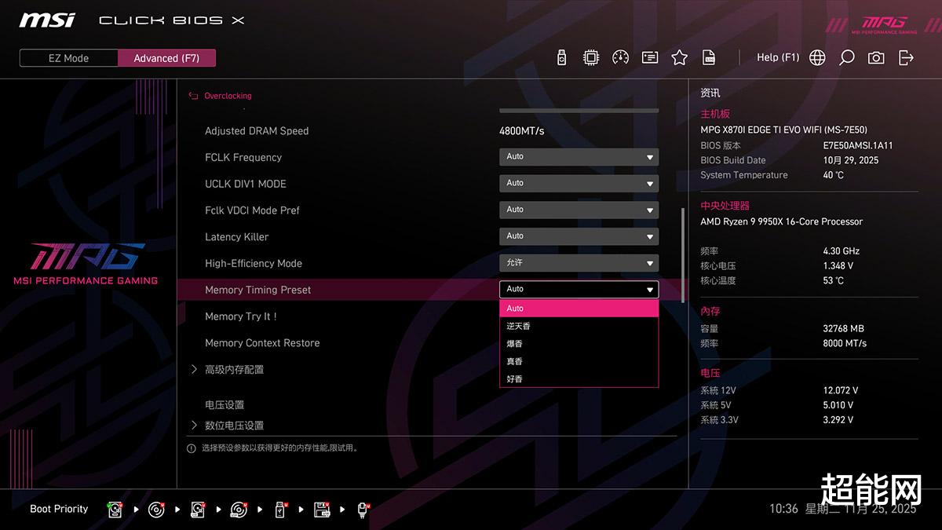Click the LOG file icon
This screenshot has height=530, width=942.
(x=709, y=57)
